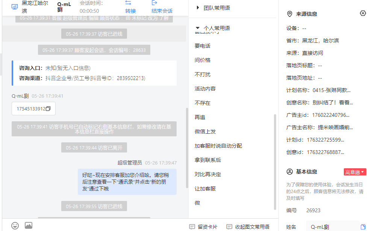This screenshot has width=369, height=231.
Task: Click the 结束会话 button label
Action: (x=162, y=11)
